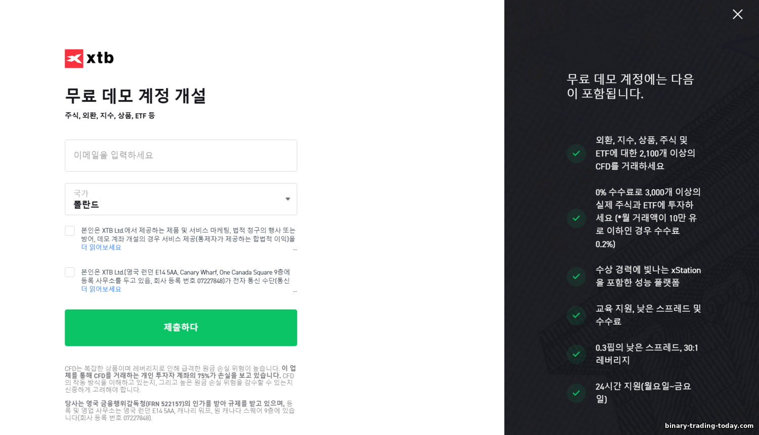759x435 pixels.
Task: Click the checkmark beside 24-hour support feature
Action: point(576,393)
